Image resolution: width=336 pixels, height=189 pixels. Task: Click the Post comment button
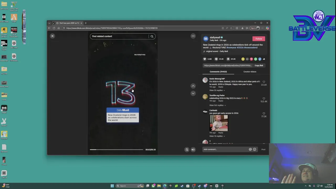point(263,149)
